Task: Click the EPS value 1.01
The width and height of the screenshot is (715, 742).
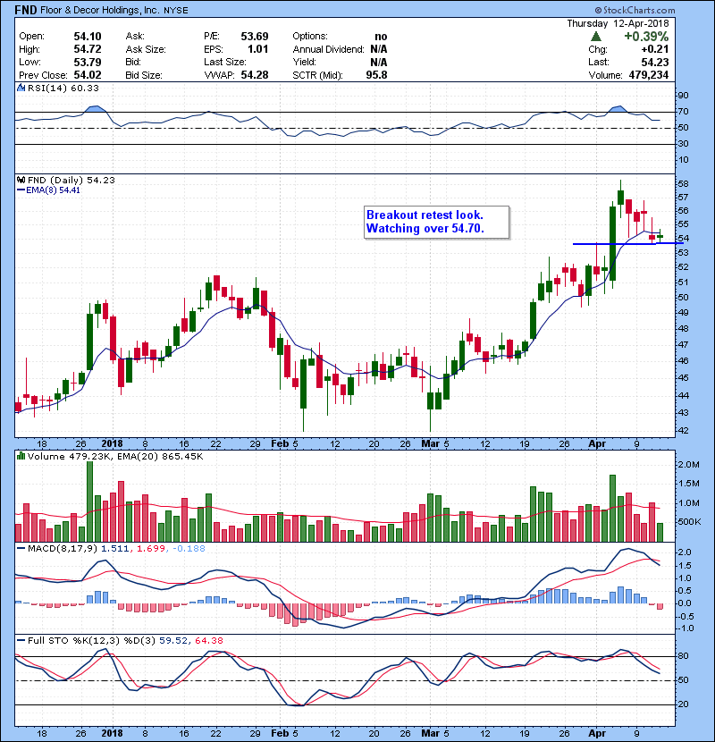Action: tap(258, 49)
